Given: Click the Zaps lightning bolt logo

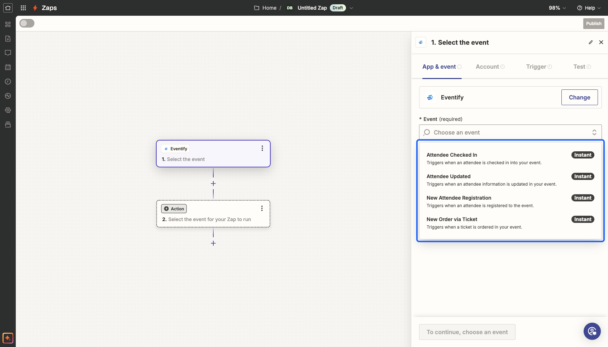Looking at the screenshot, I should click(x=35, y=8).
